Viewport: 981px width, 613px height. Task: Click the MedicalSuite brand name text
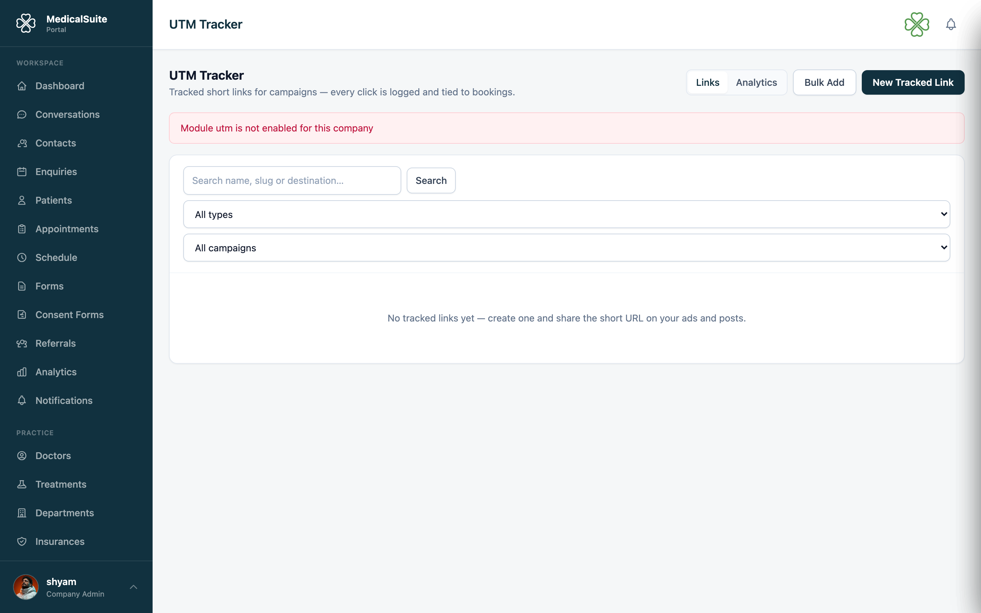click(x=77, y=19)
